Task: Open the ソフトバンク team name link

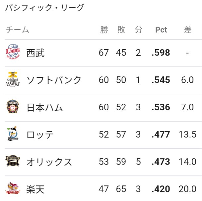Action: pos(54,80)
